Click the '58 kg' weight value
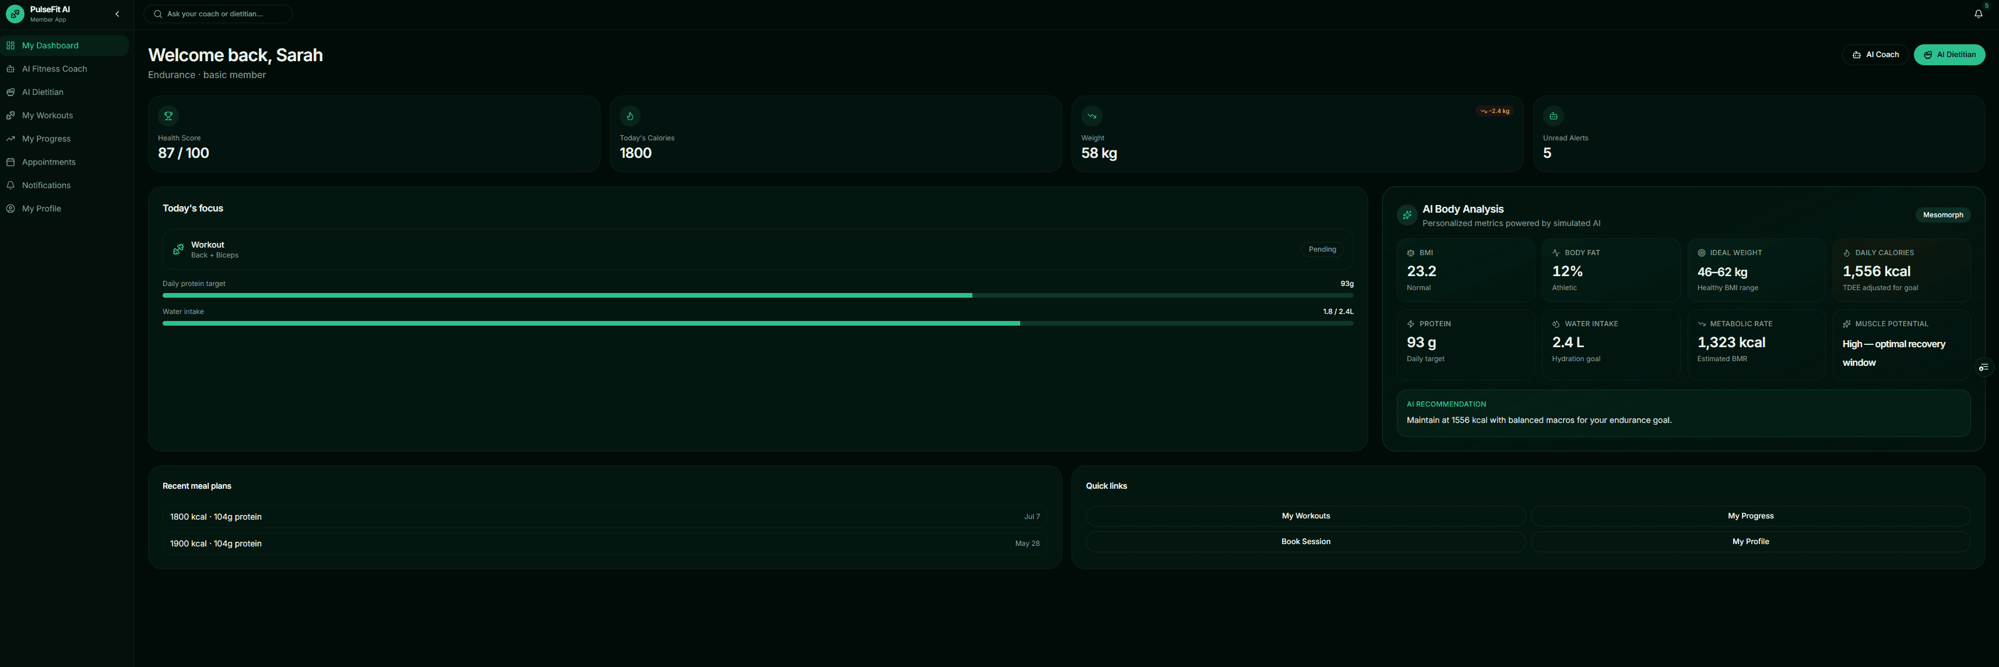1999x667 pixels. [x=1099, y=154]
